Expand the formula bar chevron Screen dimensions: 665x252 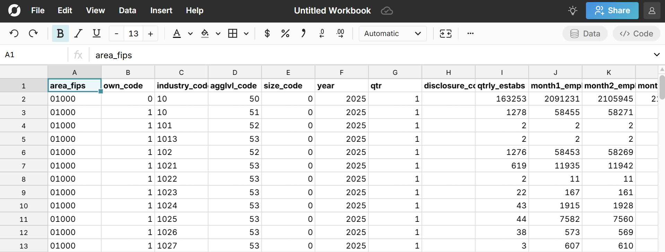656,55
